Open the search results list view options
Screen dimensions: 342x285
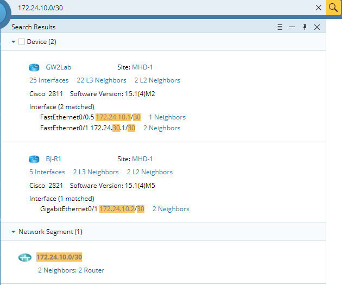tap(280, 27)
